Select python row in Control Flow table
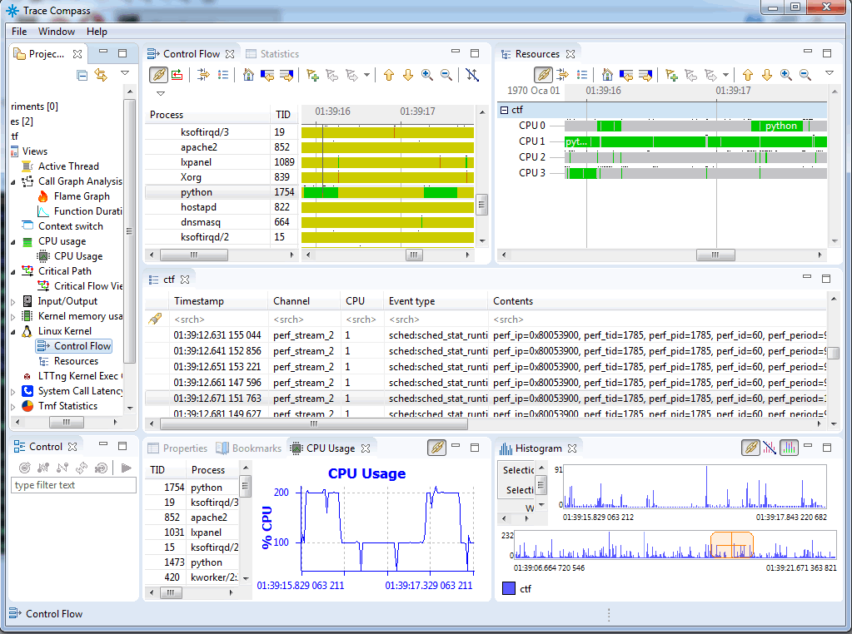The image size is (852, 634). (x=197, y=192)
